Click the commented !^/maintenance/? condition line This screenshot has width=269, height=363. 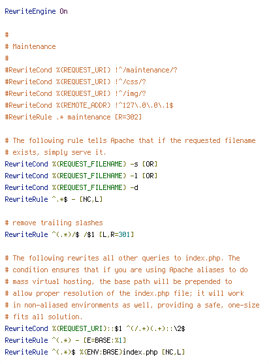[91, 70]
